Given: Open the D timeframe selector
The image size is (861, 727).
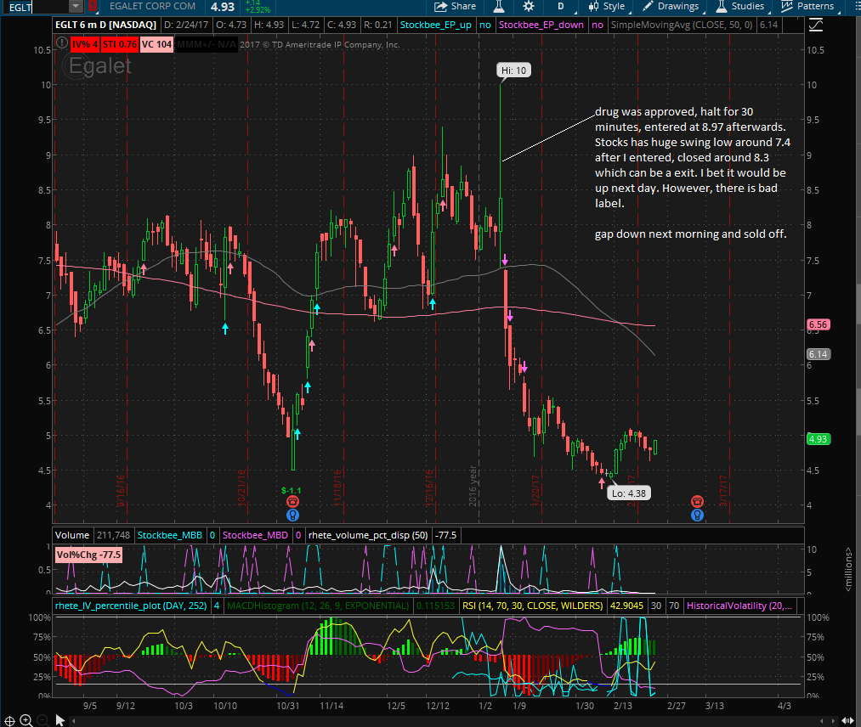Looking at the screenshot, I should [x=561, y=6].
